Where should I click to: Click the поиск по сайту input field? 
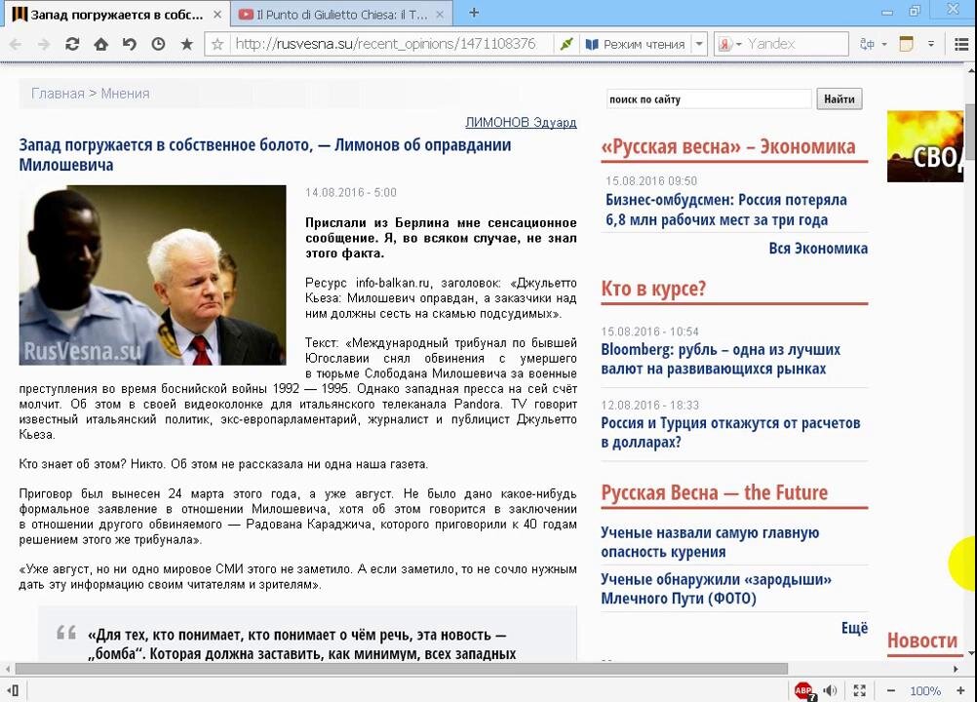point(708,98)
